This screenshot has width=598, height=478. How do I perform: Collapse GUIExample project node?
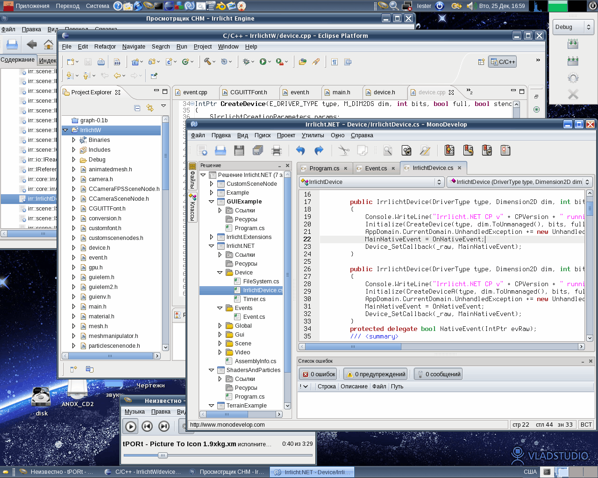212,201
